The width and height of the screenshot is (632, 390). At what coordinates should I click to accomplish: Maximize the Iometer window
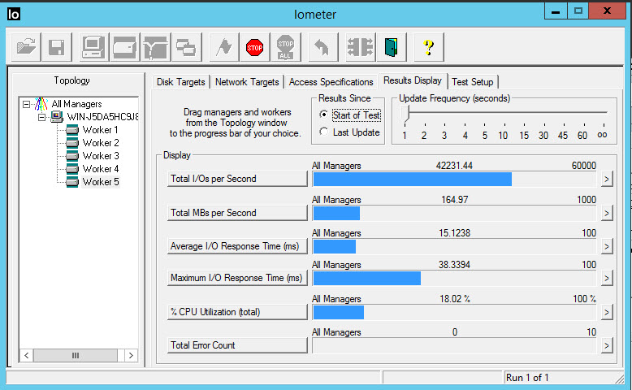tap(578, 11)
